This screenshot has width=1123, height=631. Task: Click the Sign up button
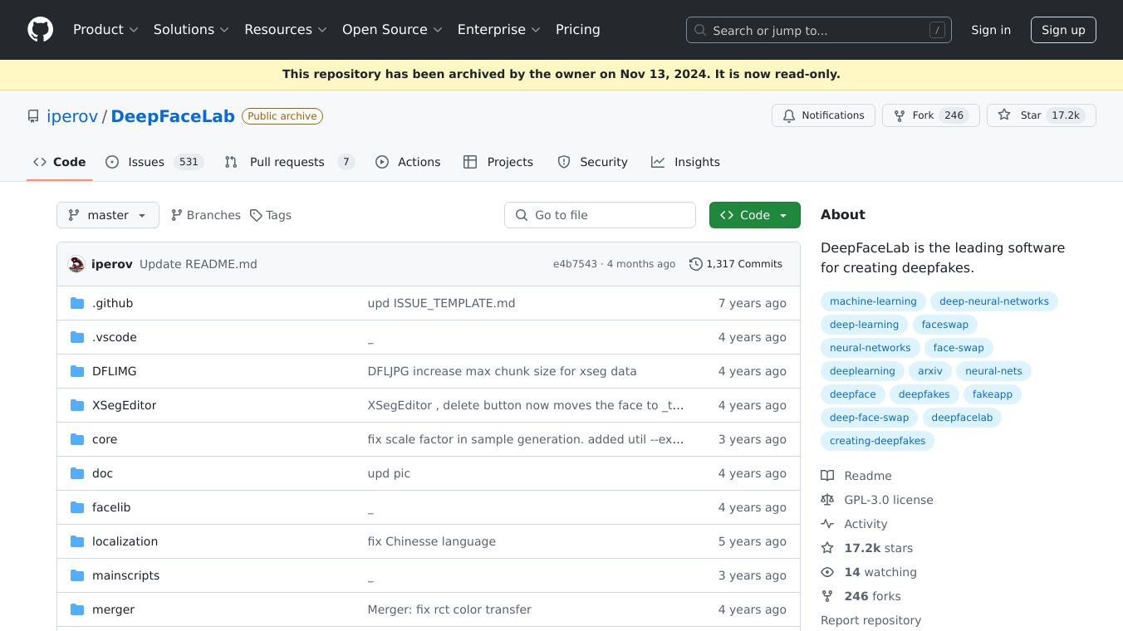point(1063,30)
